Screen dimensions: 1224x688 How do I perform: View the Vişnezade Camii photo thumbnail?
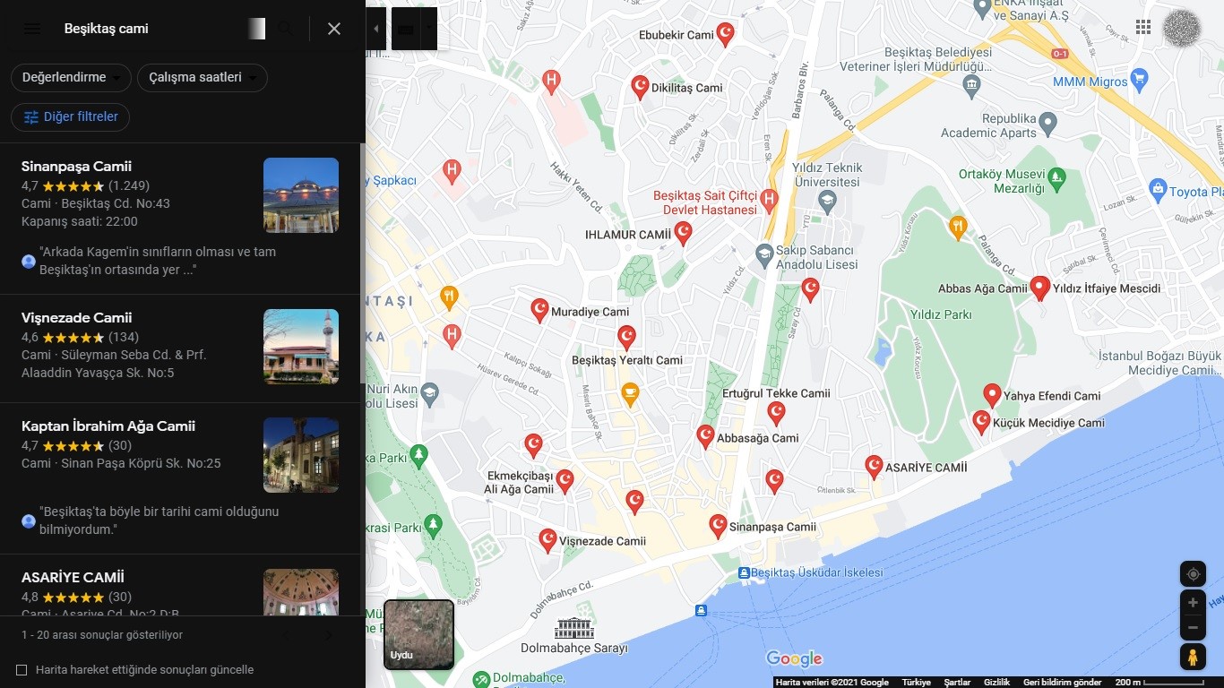(301, 347)
